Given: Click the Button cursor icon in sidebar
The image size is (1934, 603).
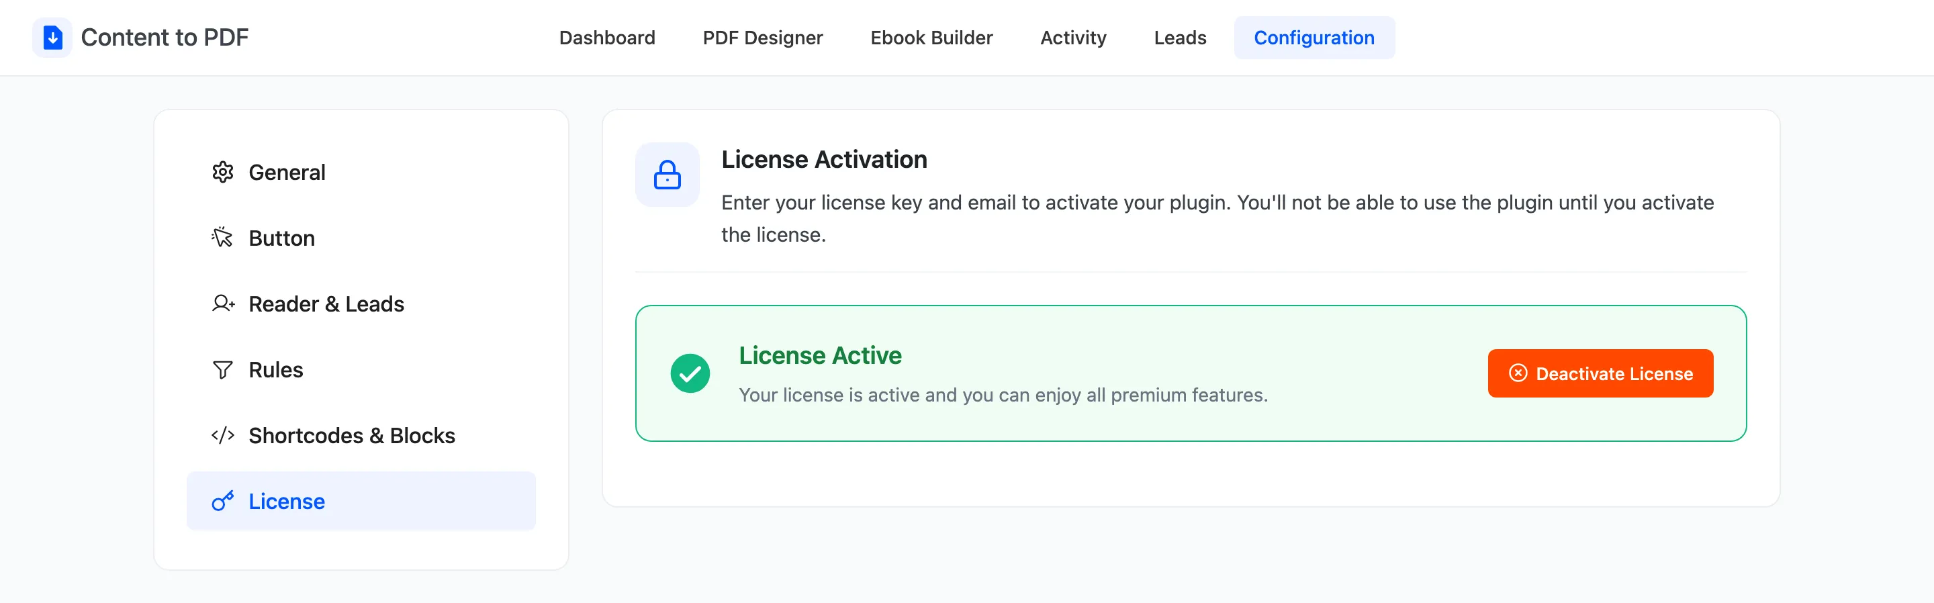Looking at the screenshot, I should tap(222, 238).
